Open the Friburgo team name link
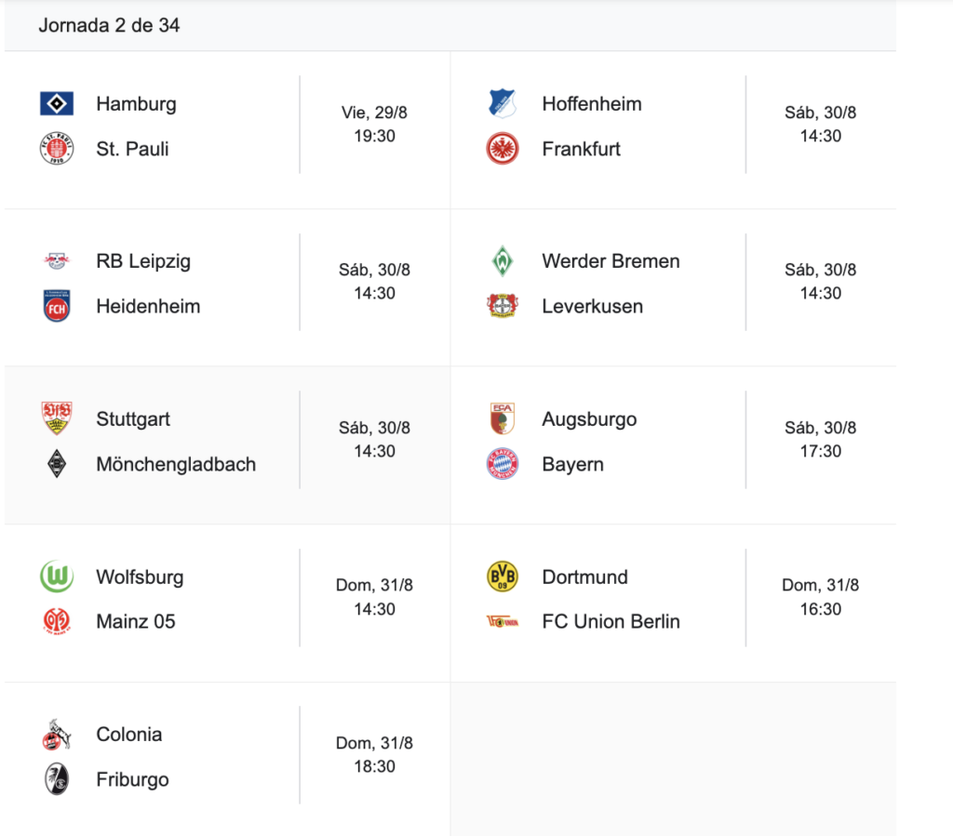The image size is (953, 836). pyautogui.click(x=132, y=779)
